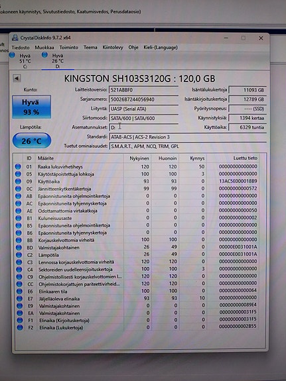Click status icon of Odottamattomia virtakatkoja row
The image size is (286, 381).
click(x=19, y=211)
